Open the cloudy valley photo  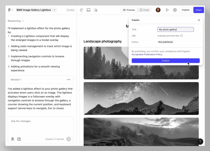point(141,132)
